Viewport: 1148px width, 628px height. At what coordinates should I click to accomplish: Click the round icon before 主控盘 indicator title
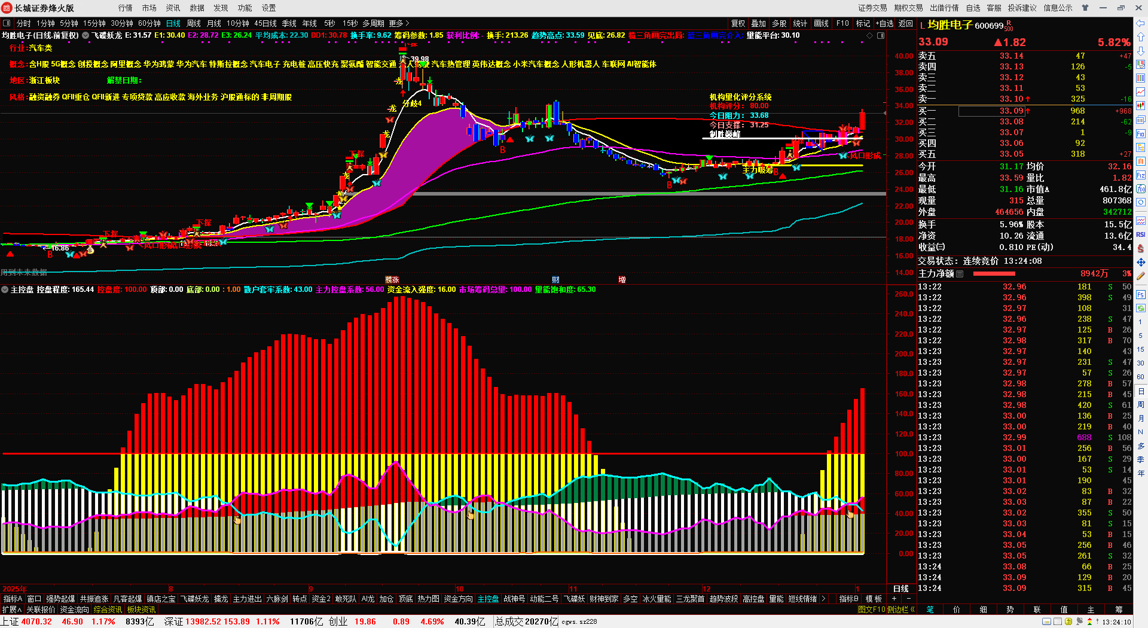(x=5, y=289)
